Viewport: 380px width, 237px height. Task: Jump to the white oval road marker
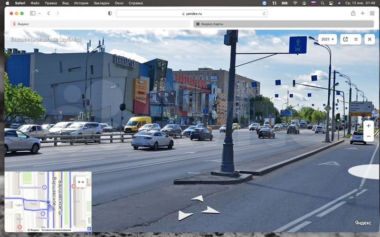[364, 172]
